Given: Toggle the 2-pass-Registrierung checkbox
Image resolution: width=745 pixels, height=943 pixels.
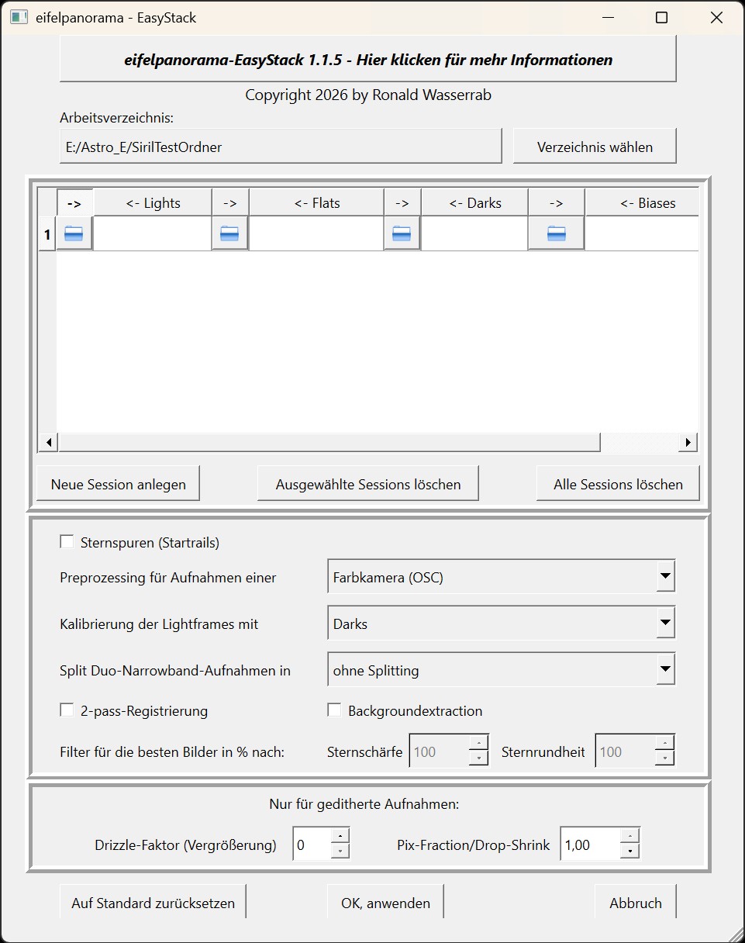Looking at the screenshot, I should pyautogui.click(x=67, y=710).
